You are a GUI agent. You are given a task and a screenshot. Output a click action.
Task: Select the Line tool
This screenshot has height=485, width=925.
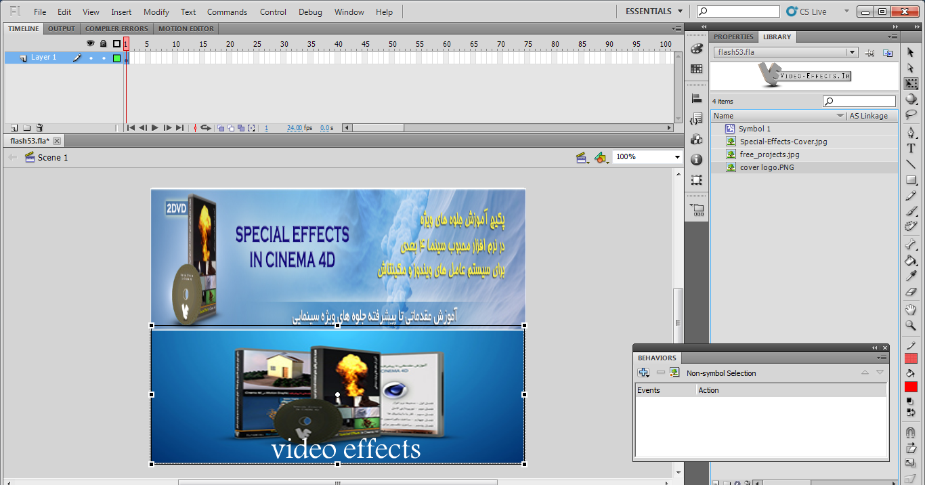click(x=911, y=164)
